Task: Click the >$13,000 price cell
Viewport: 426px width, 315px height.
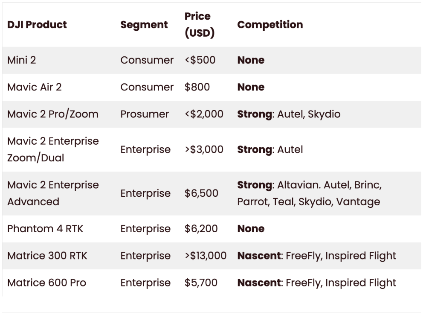Action: pyautogui.click(x=206, y=256)
